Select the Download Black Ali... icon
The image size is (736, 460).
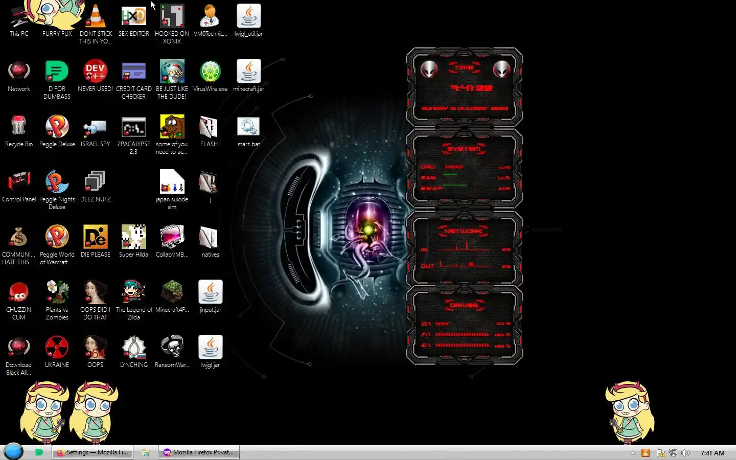[x=19, y=355]
